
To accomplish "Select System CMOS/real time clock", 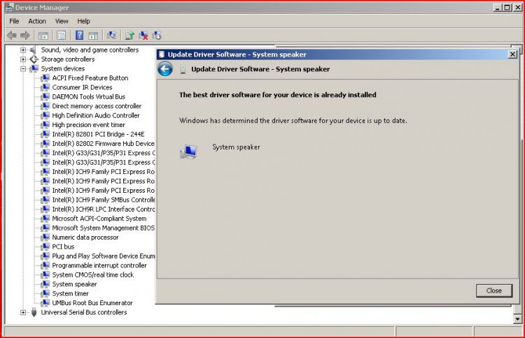I will click(92, 275).
